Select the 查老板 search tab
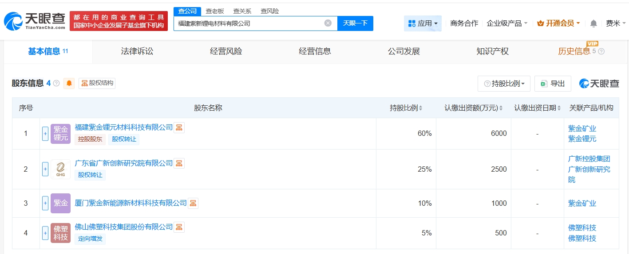629x254 pixels. point(215,11)
